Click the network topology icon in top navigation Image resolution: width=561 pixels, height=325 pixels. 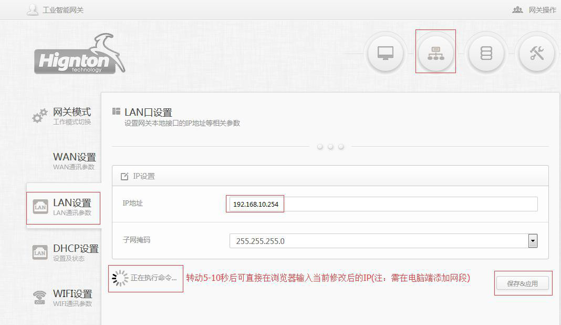tap(435, 53)
